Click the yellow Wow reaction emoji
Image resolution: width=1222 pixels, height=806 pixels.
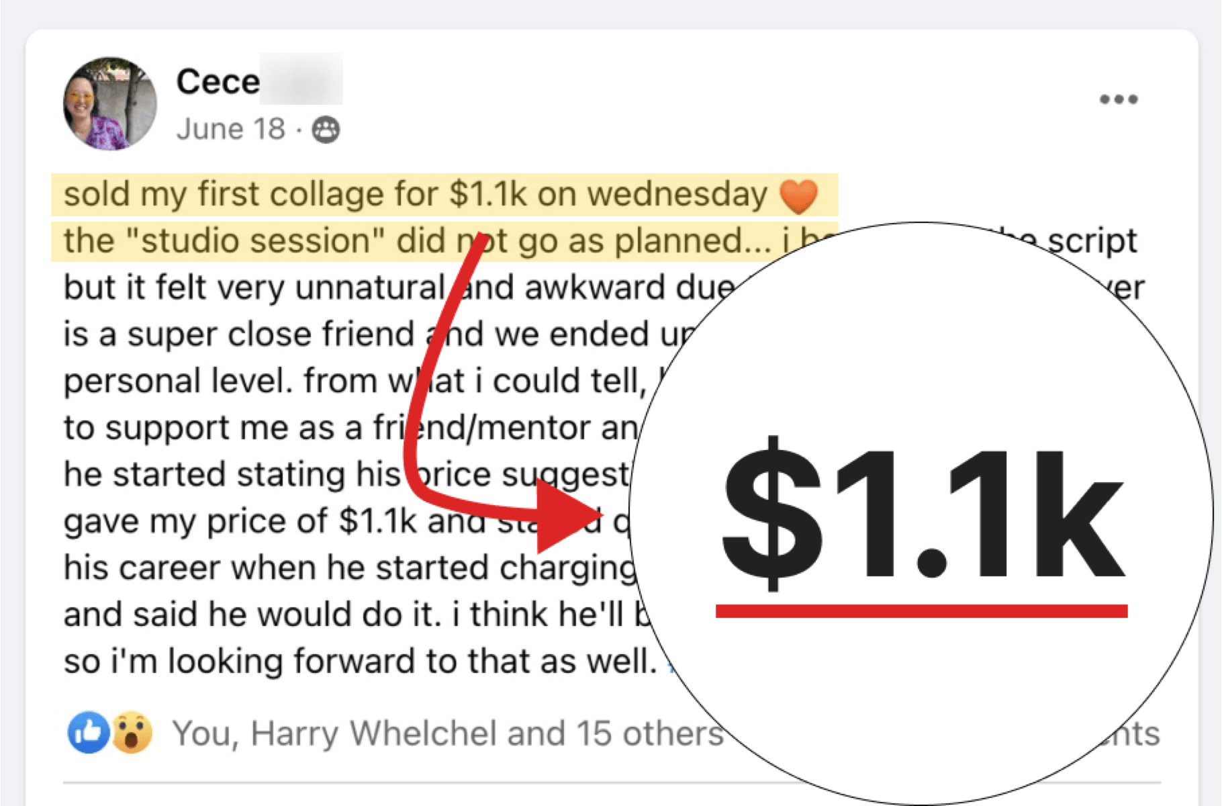tap(132, 732)
